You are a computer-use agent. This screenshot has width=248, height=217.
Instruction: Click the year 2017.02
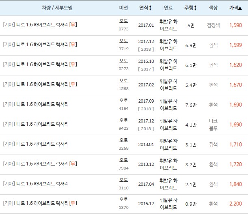pyautogui.click(x=146, y=85)
